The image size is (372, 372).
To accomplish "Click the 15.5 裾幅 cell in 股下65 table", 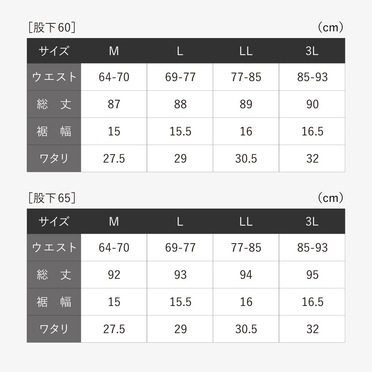I will 180,302.
